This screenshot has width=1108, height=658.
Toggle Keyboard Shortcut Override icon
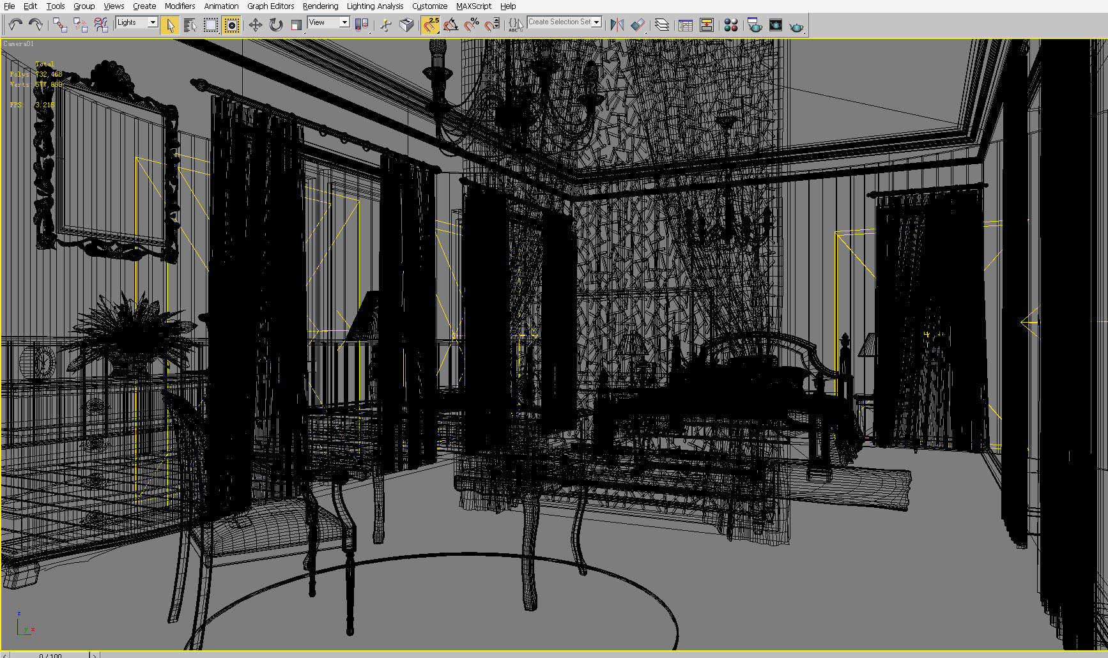[406, 25]
